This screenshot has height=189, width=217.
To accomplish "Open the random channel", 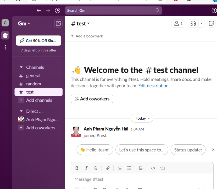I will tap(38, 84).
